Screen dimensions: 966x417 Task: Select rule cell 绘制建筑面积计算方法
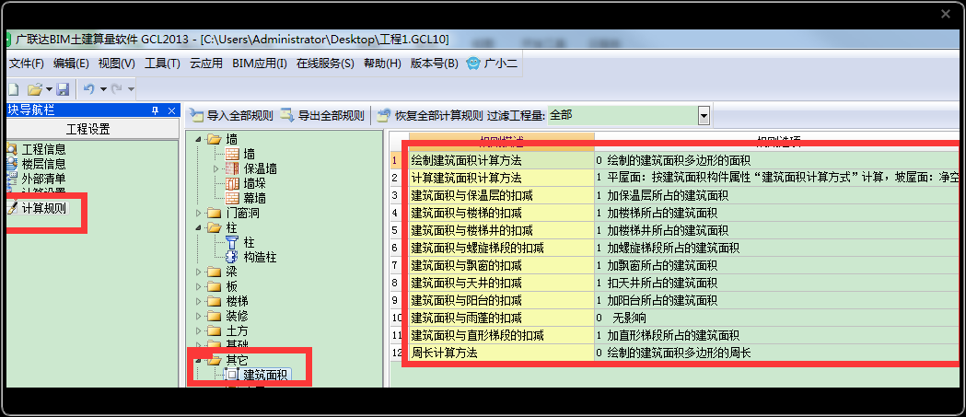tap(502, 160)
